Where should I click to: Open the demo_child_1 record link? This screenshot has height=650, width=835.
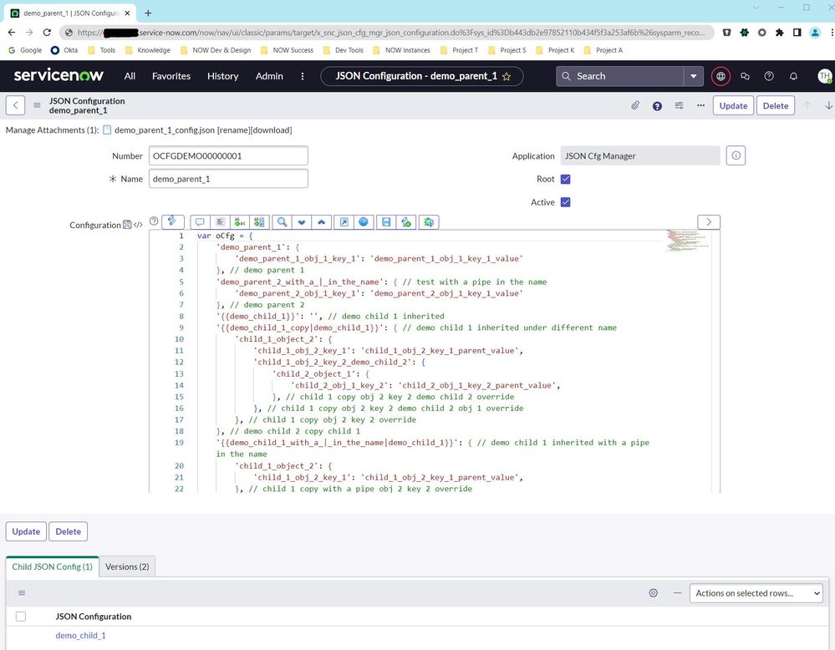coord(80,635)
